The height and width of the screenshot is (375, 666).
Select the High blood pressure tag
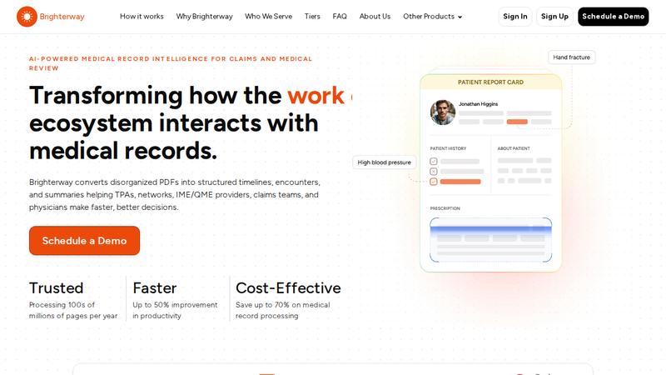(x=384, y=162)
